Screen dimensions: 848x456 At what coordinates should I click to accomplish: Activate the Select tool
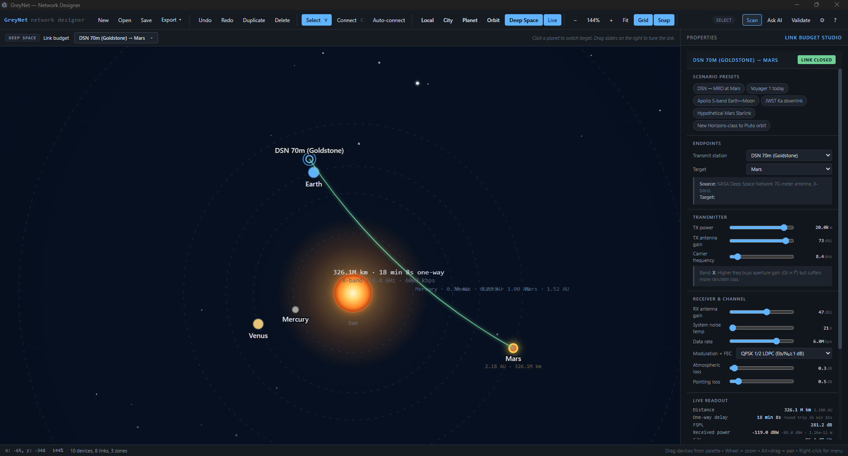click(316, 20)
